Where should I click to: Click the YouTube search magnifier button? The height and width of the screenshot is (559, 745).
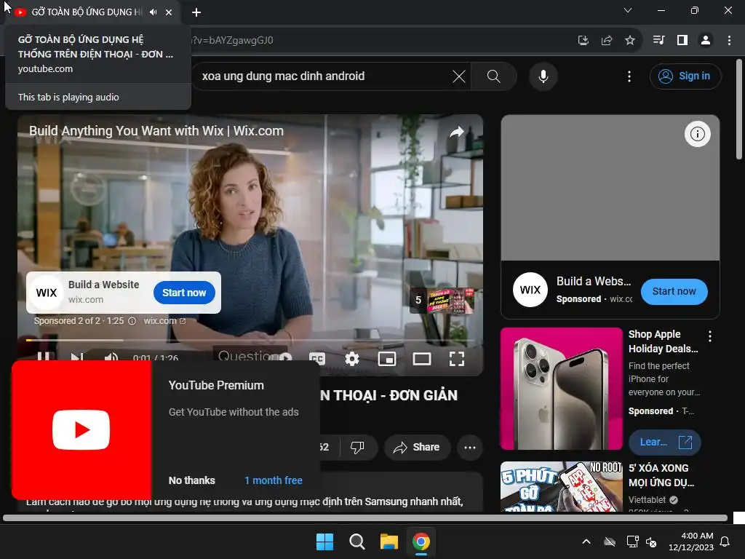(494, 76)
